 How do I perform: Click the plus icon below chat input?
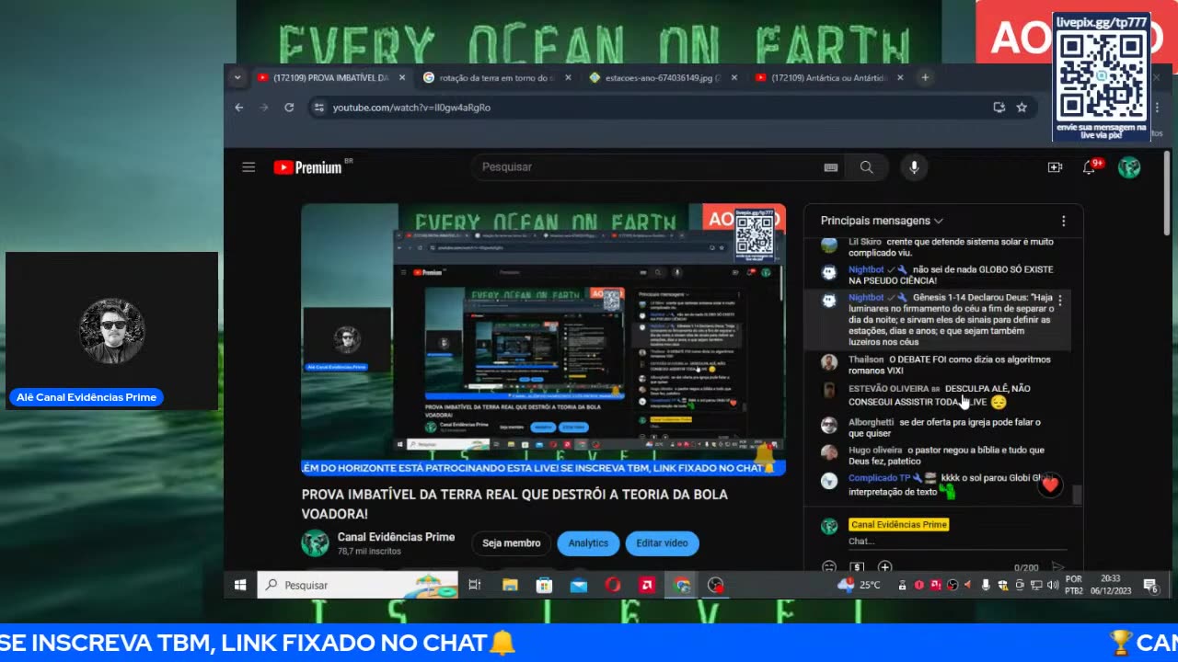click(x=884, y=567)
